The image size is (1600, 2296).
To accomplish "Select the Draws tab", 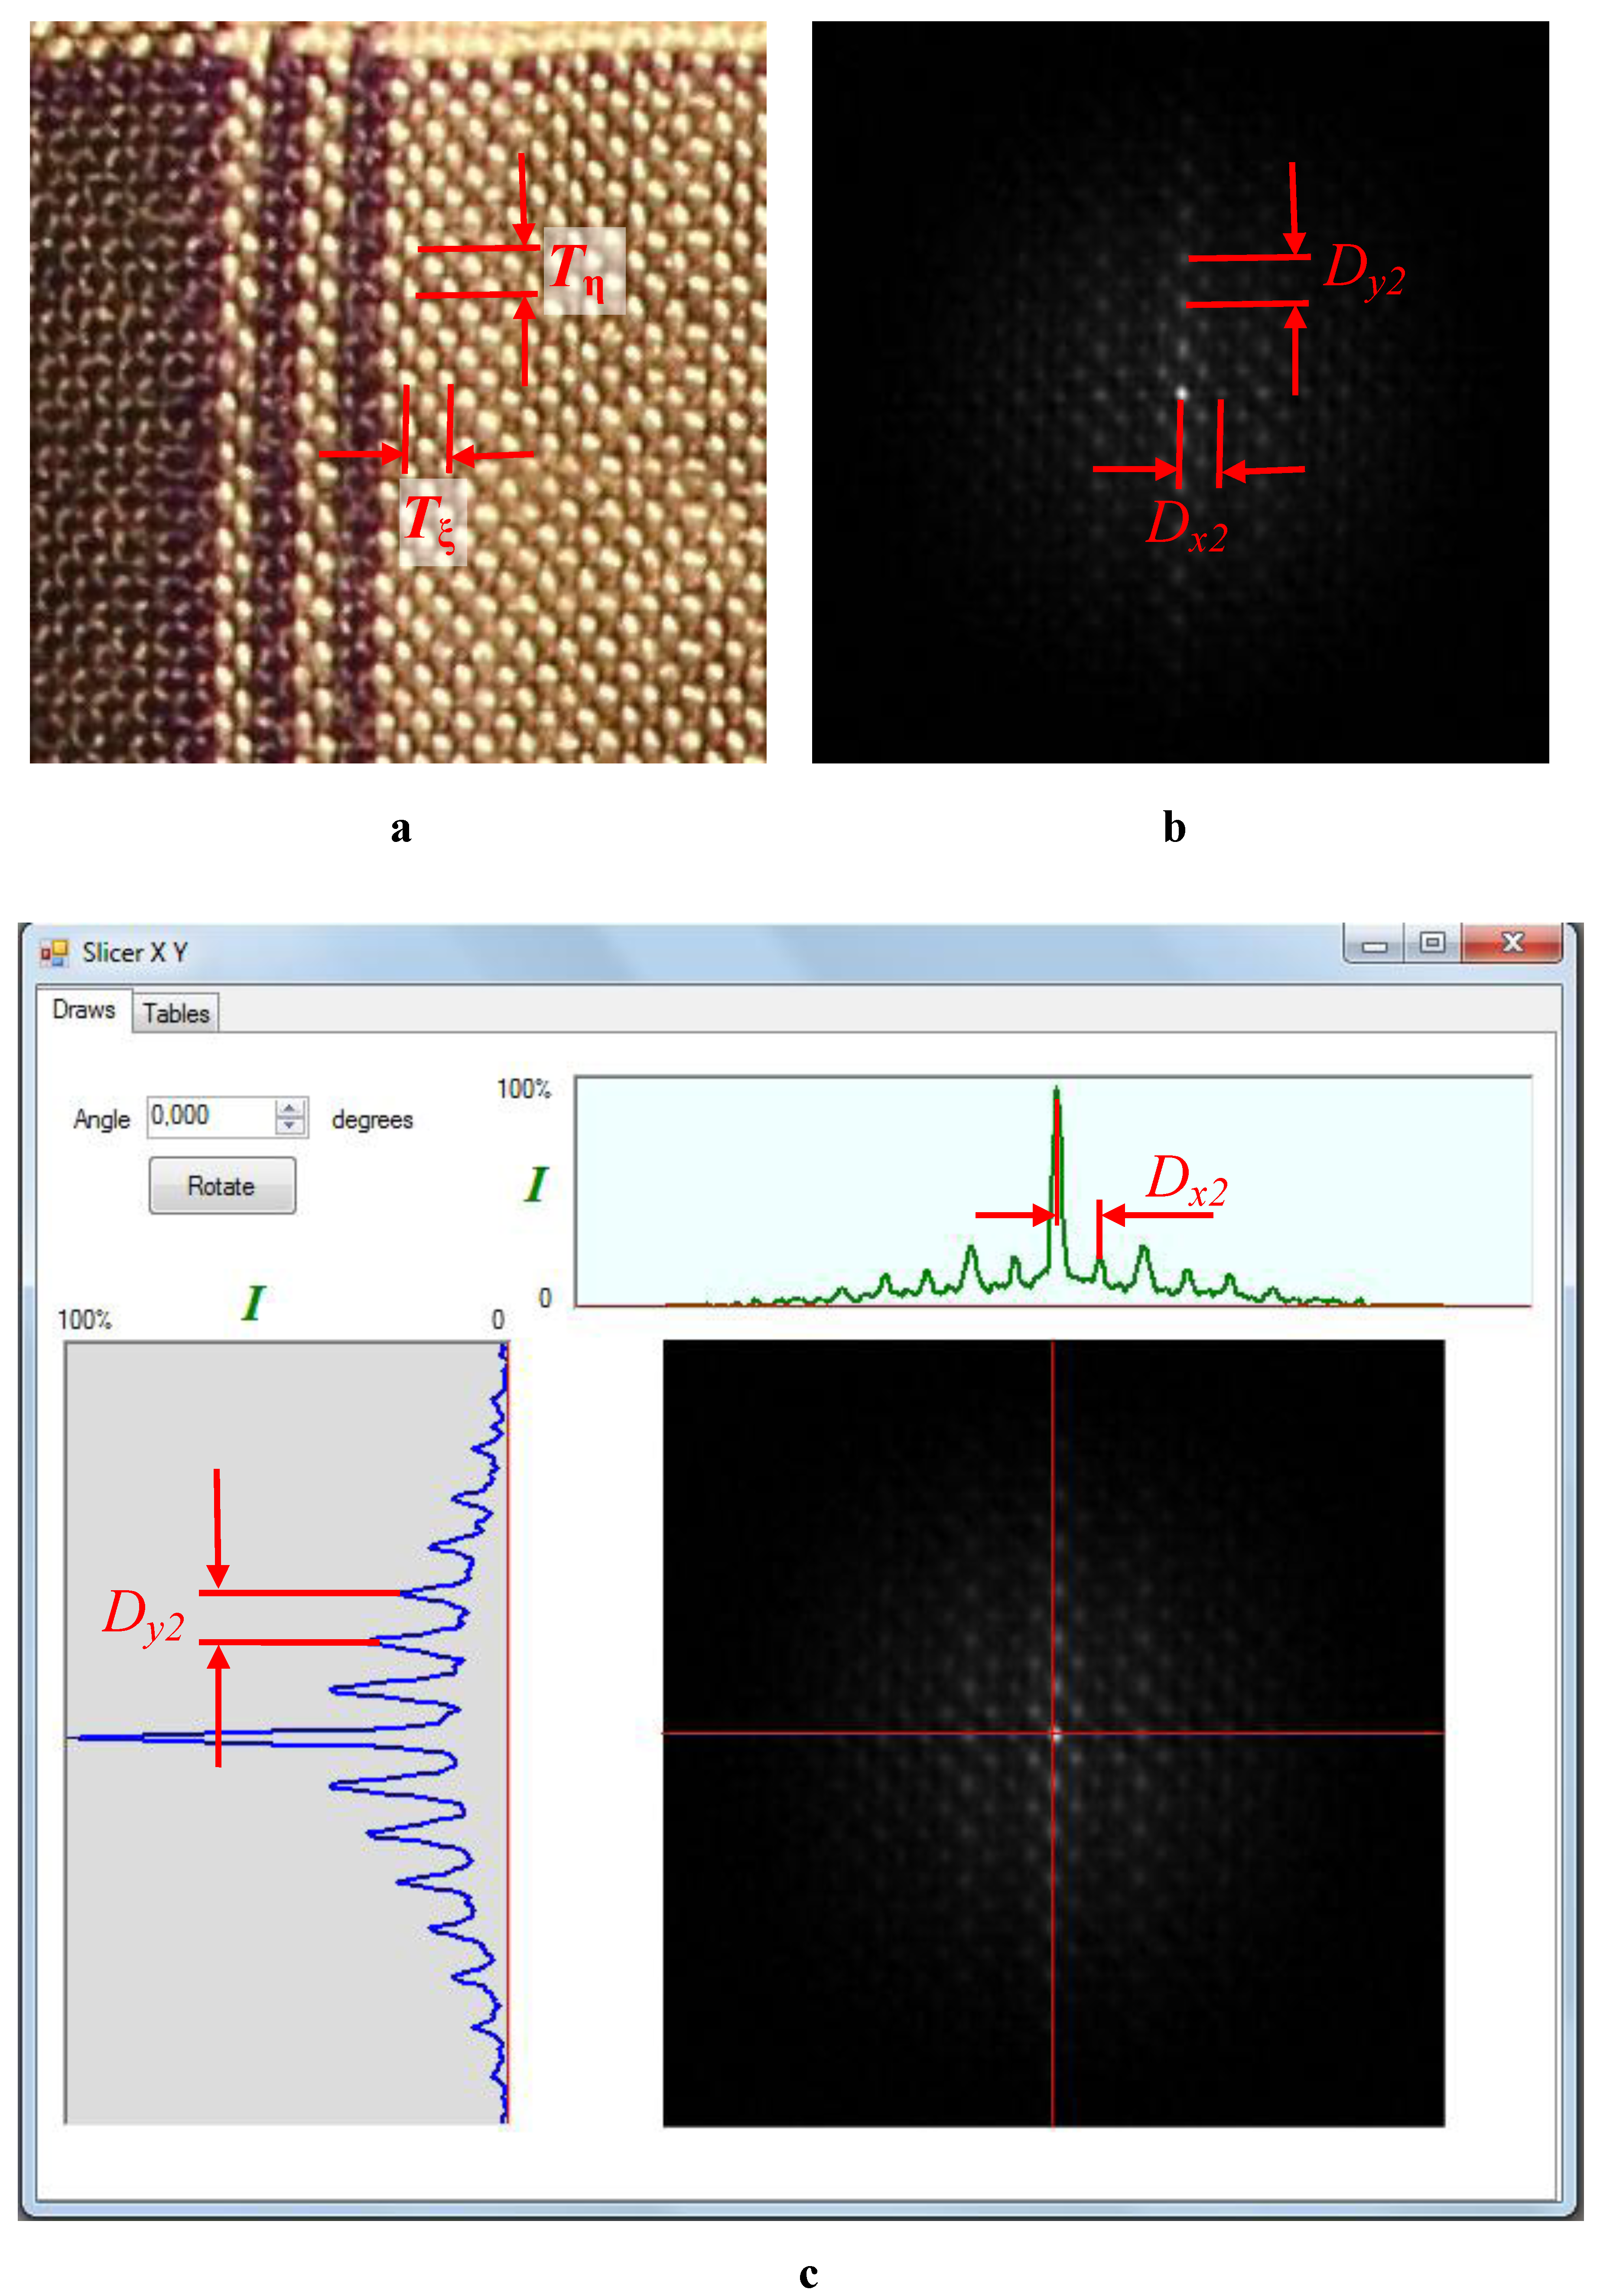I will tap(84, 1010).
